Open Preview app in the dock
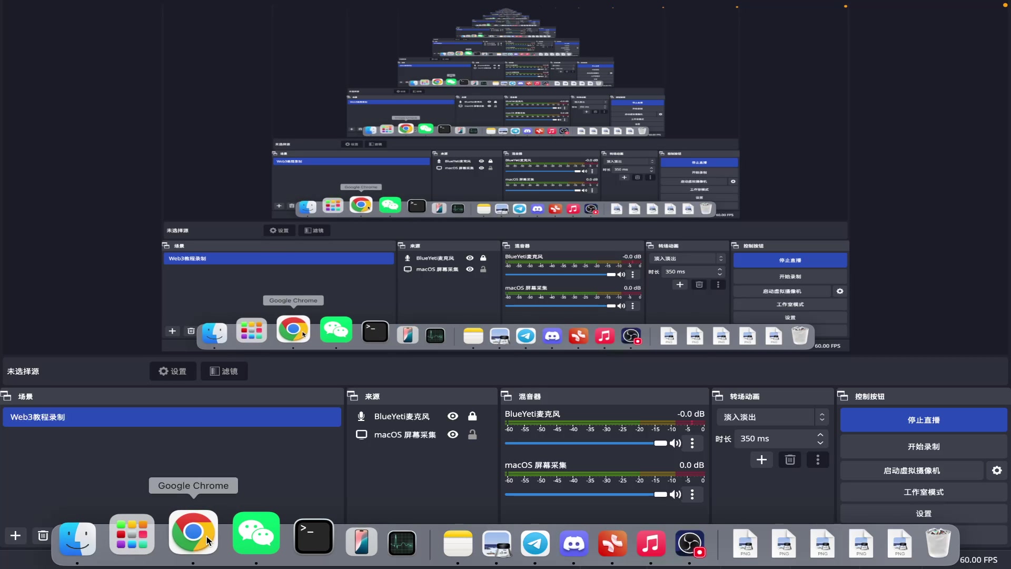 click(497, 544)
